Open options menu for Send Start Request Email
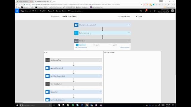191x107 pixels. coord(100,76)
